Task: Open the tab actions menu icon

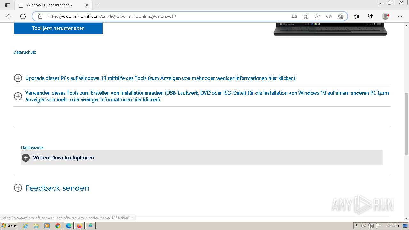Action: (8, 5)
